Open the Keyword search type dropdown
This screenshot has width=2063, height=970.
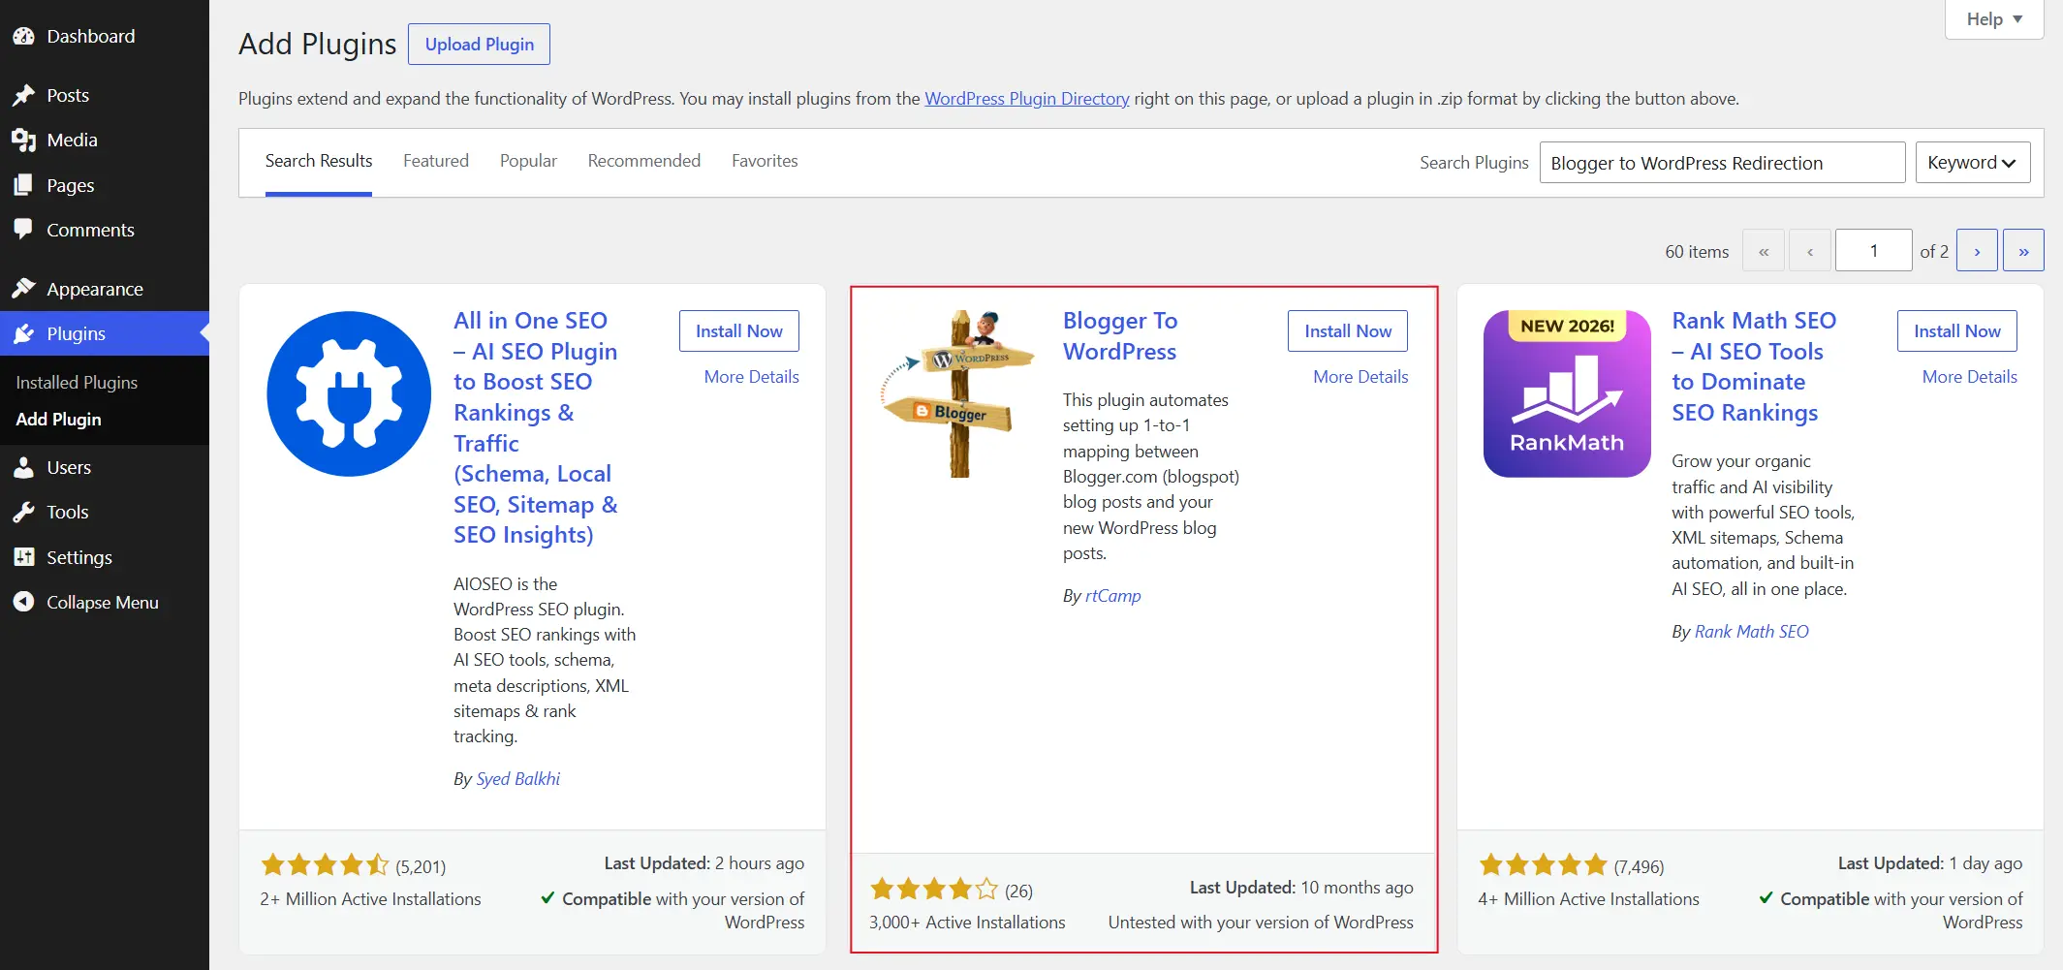tap(1972, 163)
